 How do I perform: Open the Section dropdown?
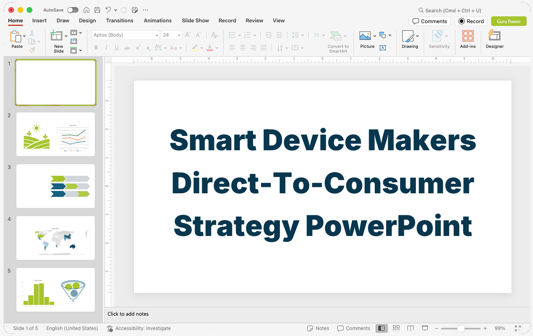(76, 50)
